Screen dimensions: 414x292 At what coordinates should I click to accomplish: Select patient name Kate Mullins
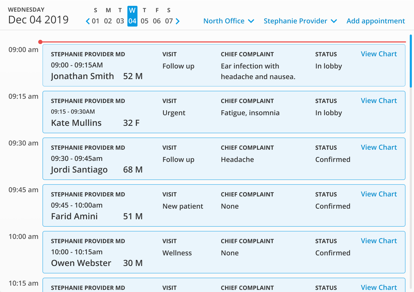pyautogui.click(x=76, y=123)
